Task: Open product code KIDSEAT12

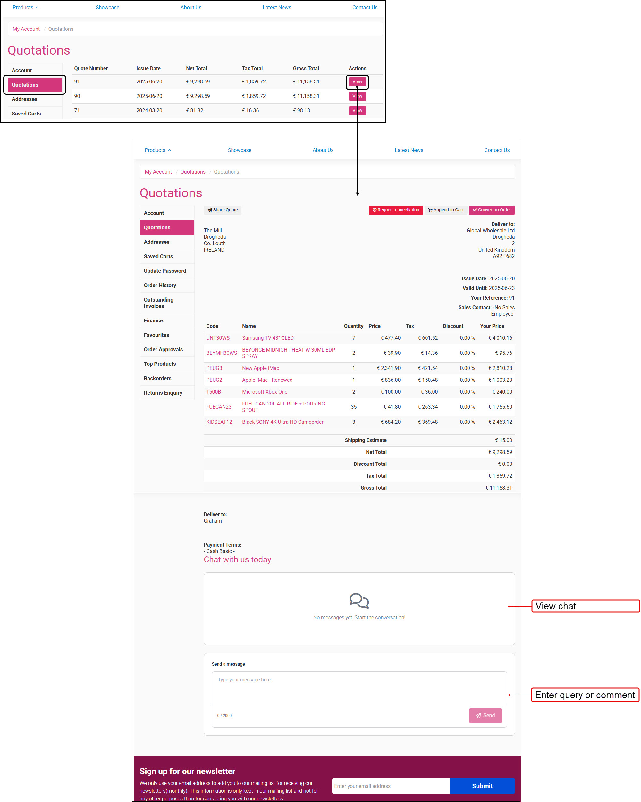Action: click(x=219, y=422)
